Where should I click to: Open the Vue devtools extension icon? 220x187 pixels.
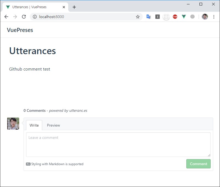(x=184, y=17)
